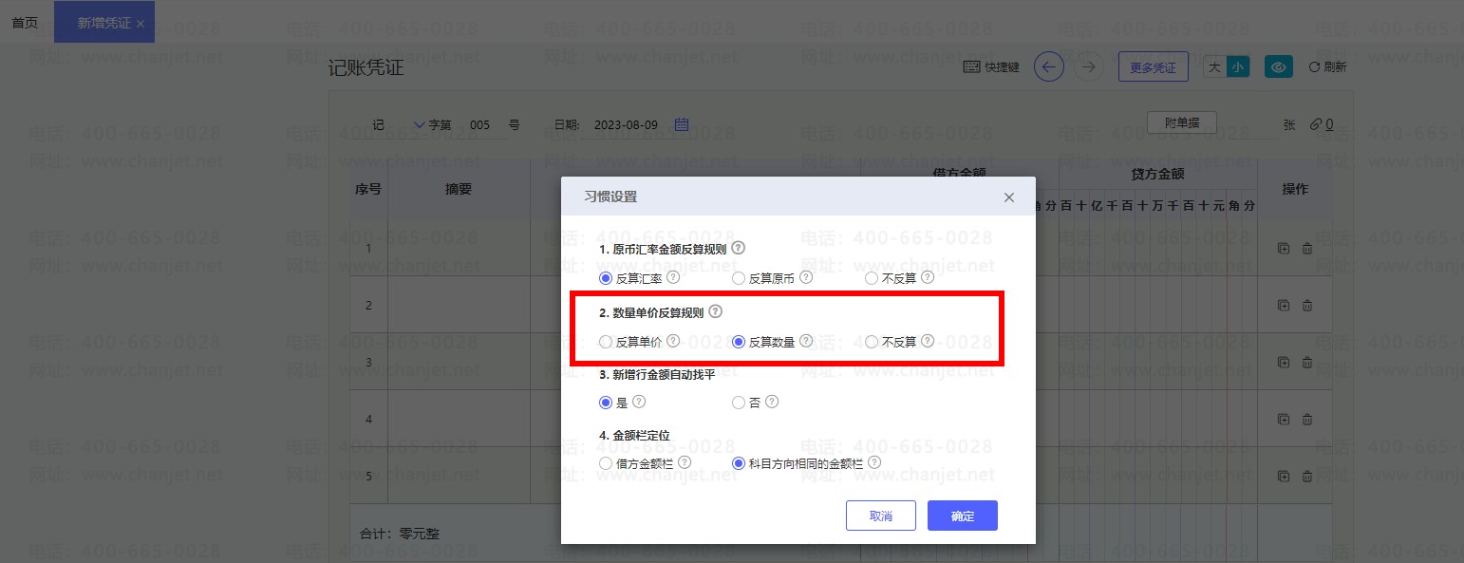Viewport: 1464px width, 563px height.
Task: Open help icon beside 数量单价反算规则 heading
Action: click(x=715, y=310)
